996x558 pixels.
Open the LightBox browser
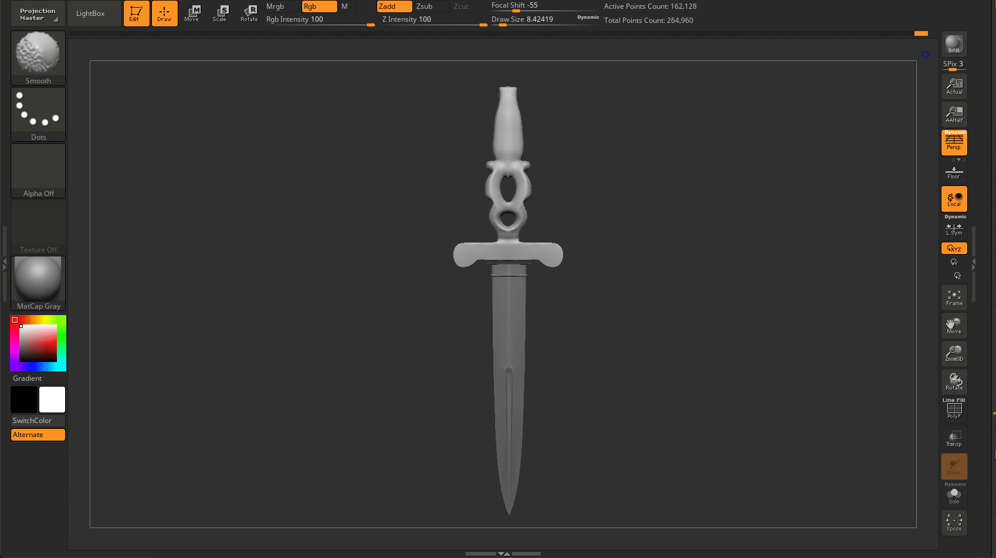point(94,13)
